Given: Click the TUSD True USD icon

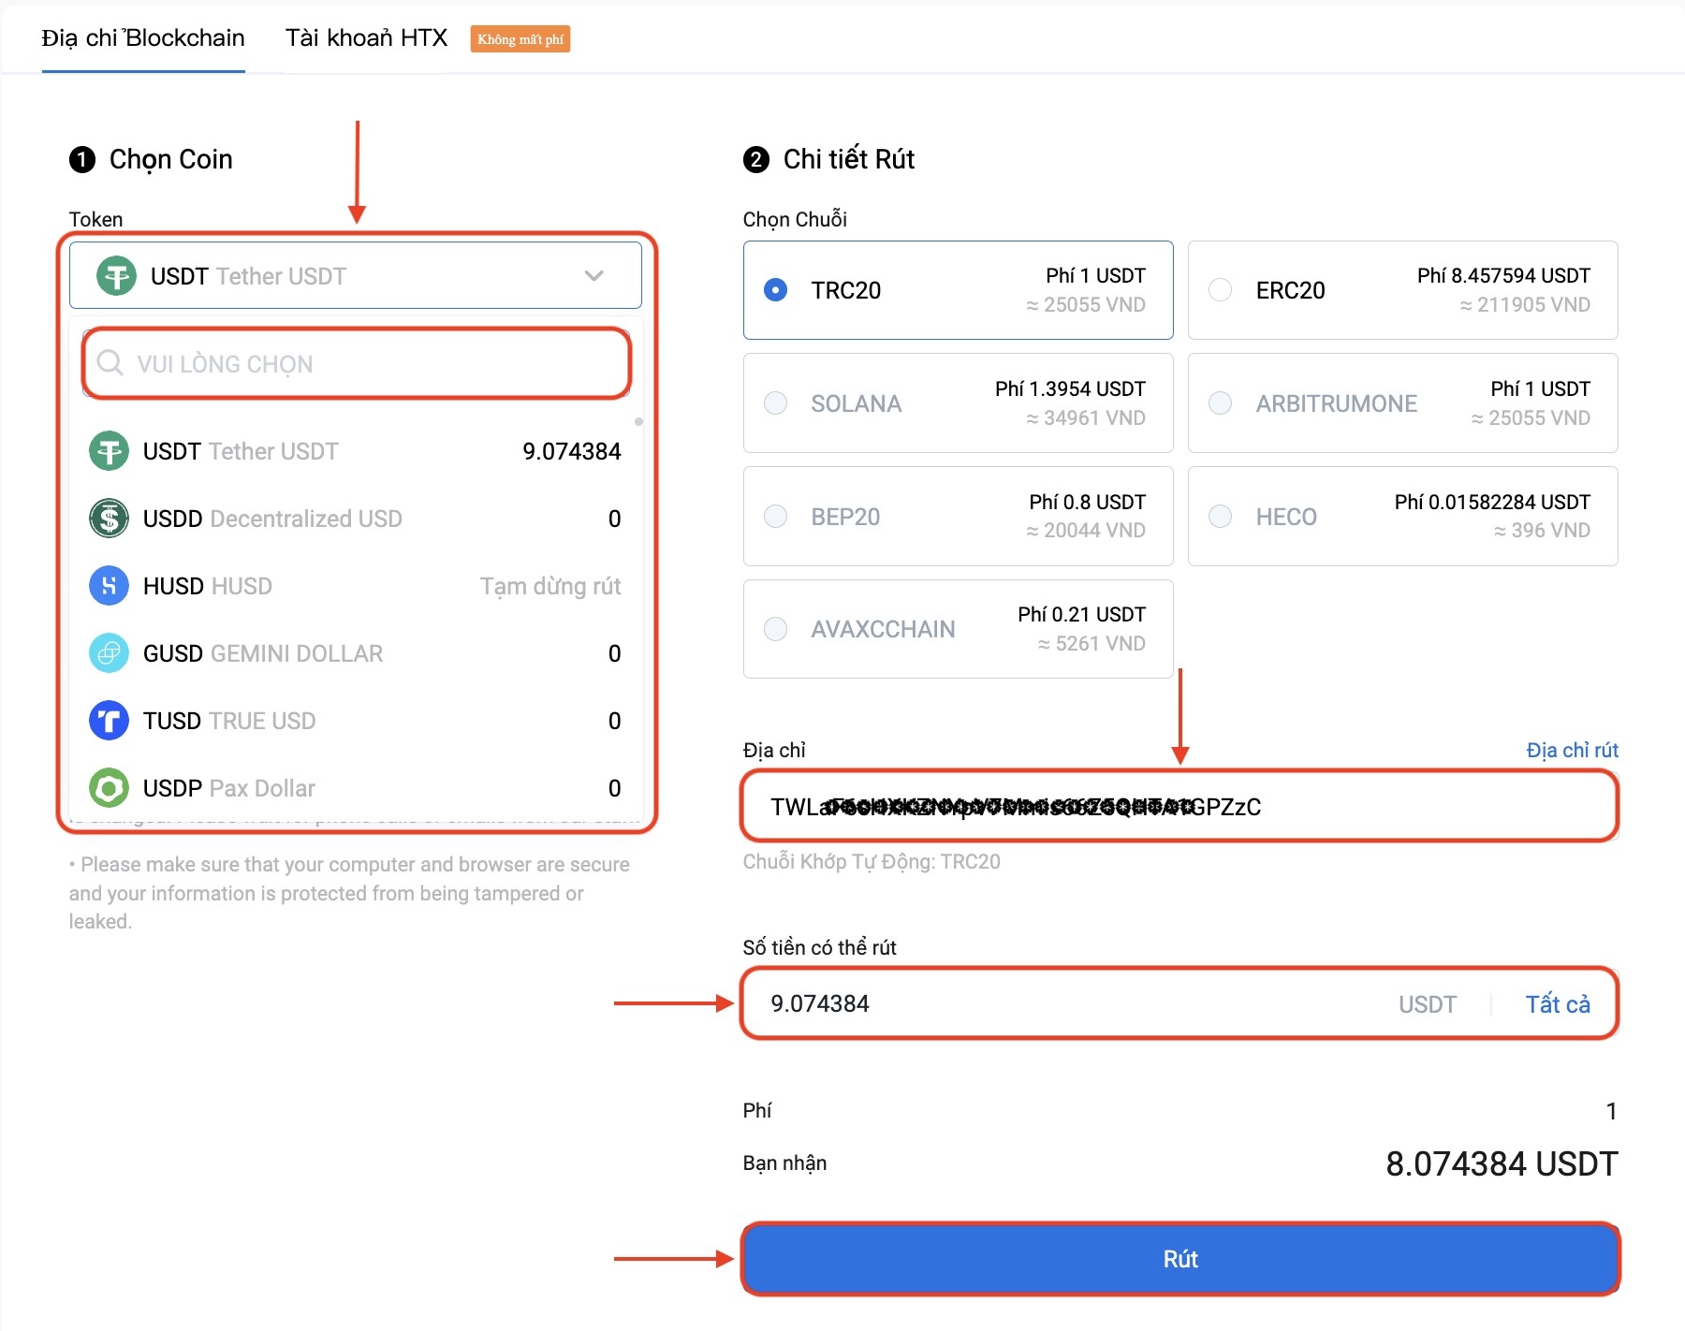Looking at the screenshot, I should (x=109, y=721).
